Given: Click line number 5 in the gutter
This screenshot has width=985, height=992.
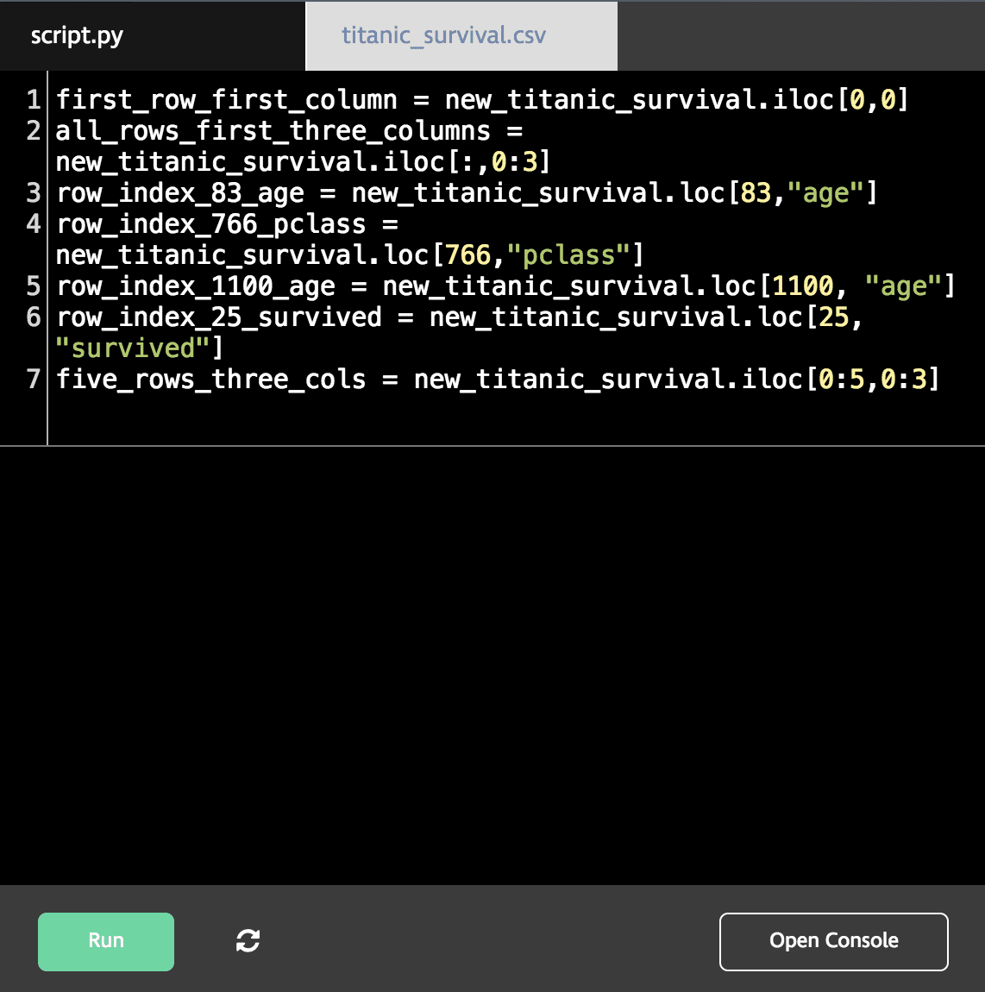Looking at the screenshot, I should (x=33, y=286).
